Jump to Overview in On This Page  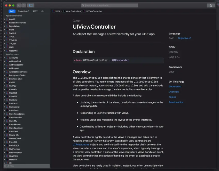(174, 92)
